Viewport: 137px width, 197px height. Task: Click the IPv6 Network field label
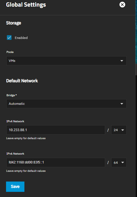(16, 154)
